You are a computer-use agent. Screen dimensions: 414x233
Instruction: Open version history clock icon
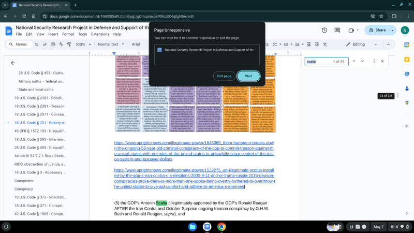[324, 31]
